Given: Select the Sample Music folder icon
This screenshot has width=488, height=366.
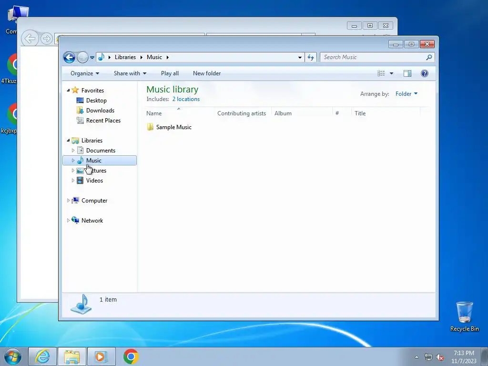Looking at the screenshot, I should [x=150, y=127].
